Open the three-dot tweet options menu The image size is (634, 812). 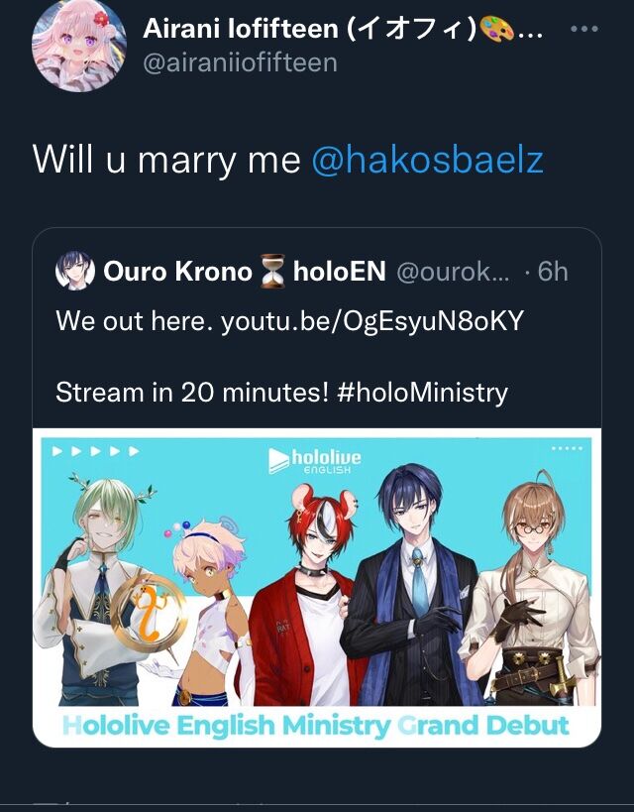tap(584, 29)
